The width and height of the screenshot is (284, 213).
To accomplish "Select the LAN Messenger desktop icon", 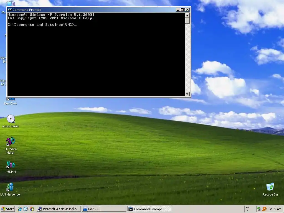I will pyautogui.click(x=11, y=189).
